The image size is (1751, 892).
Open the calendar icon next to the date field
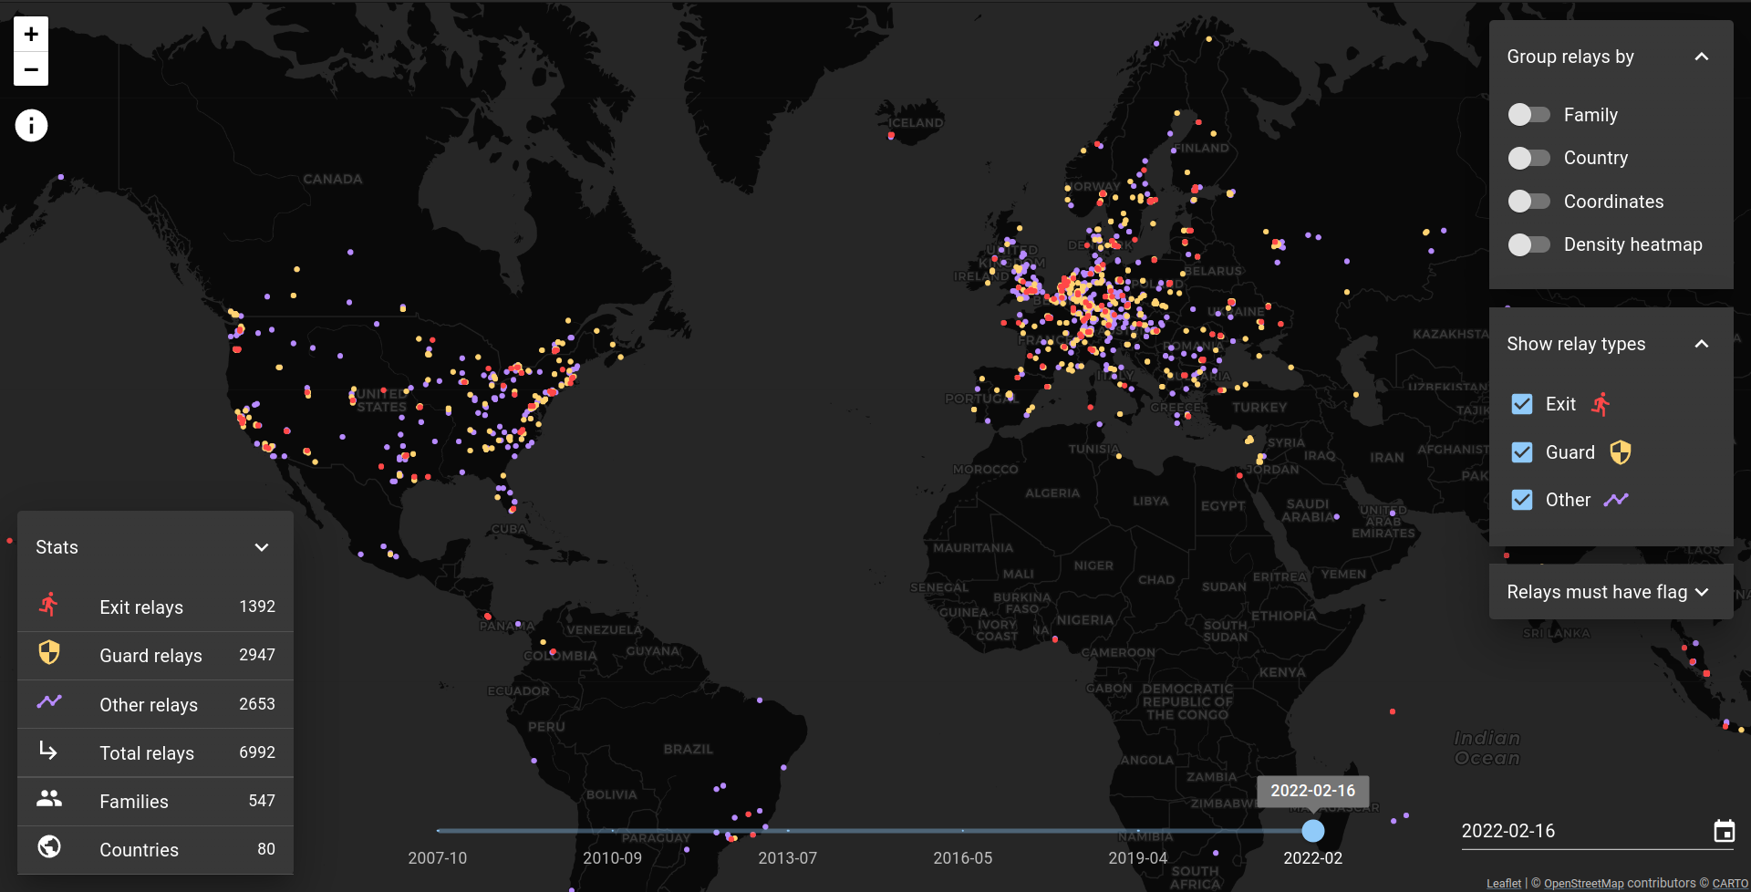pyautogui.click(x=1724, y=831)
